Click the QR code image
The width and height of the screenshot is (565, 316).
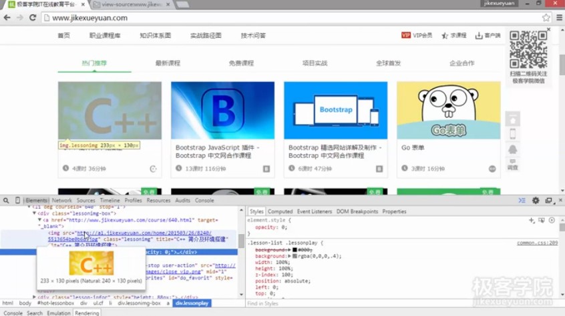[529, 49]
